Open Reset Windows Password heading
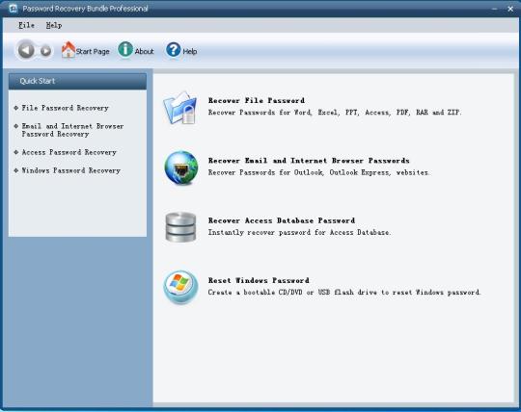521x412 pixels. click(x=259, y=281)
